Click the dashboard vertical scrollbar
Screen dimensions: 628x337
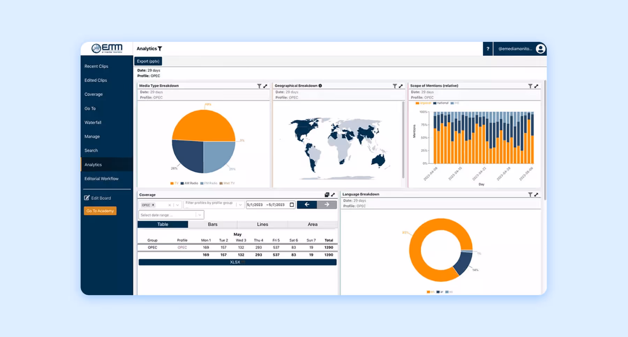pos(545,140)
